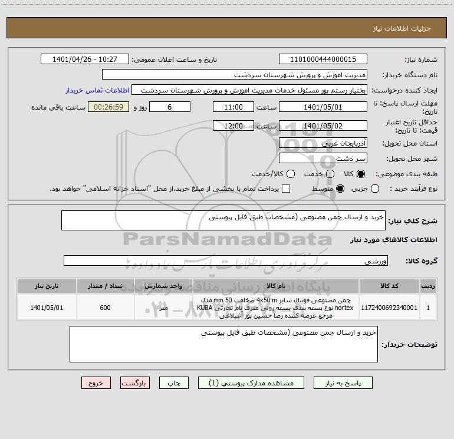Click the delivery city field سر دشت
Viewport: 454px width, 439px height.
(323, 158)
